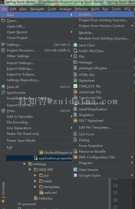
Task: Open the Favorites tool window tab
Action: coord(3,192)
